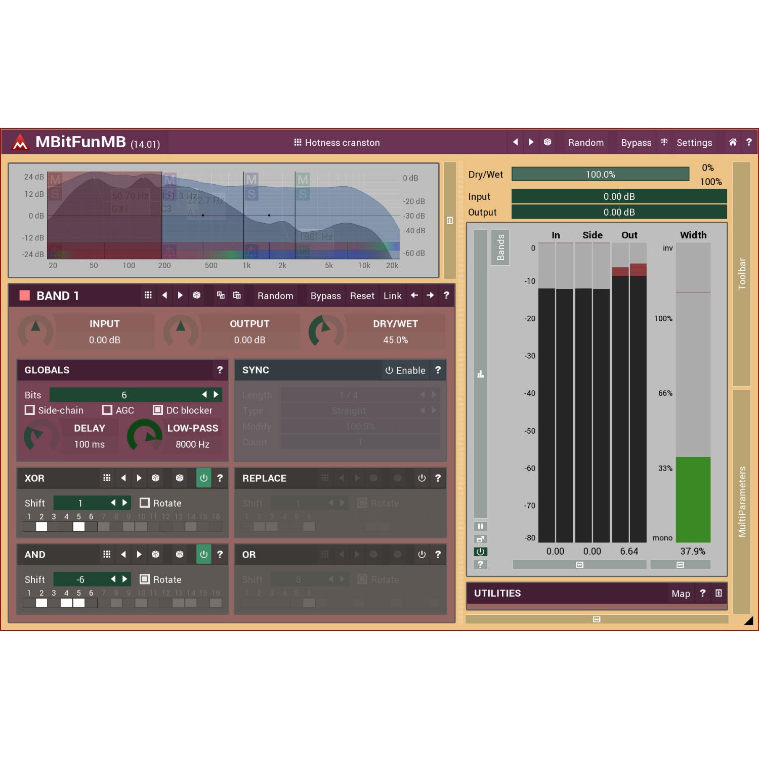Image resolution: width=759 pixels, height=759 pixels.
Task: Open the global help question mark in the title bar
Action: (749, 142)
